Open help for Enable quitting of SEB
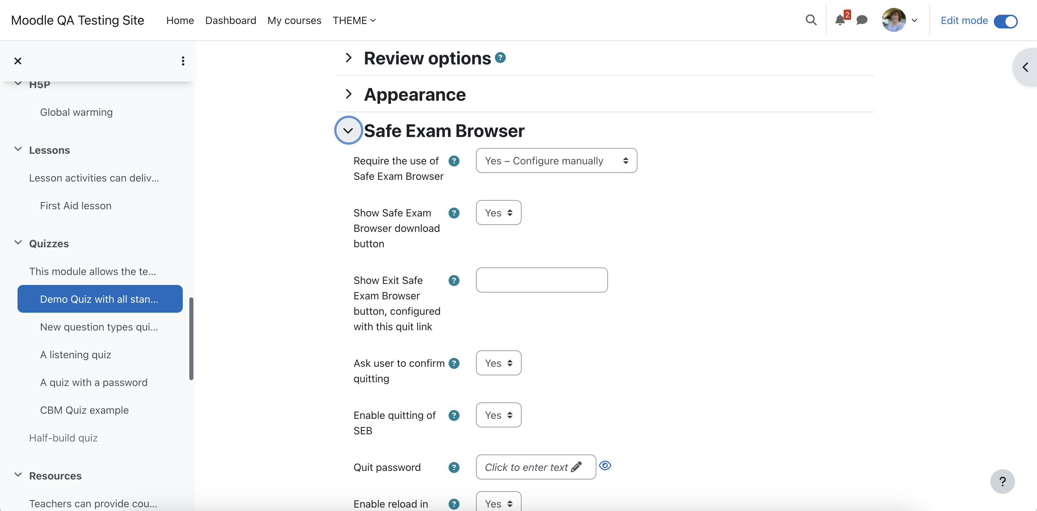This screenshot has height=511, width=1037. coord(454,415)
